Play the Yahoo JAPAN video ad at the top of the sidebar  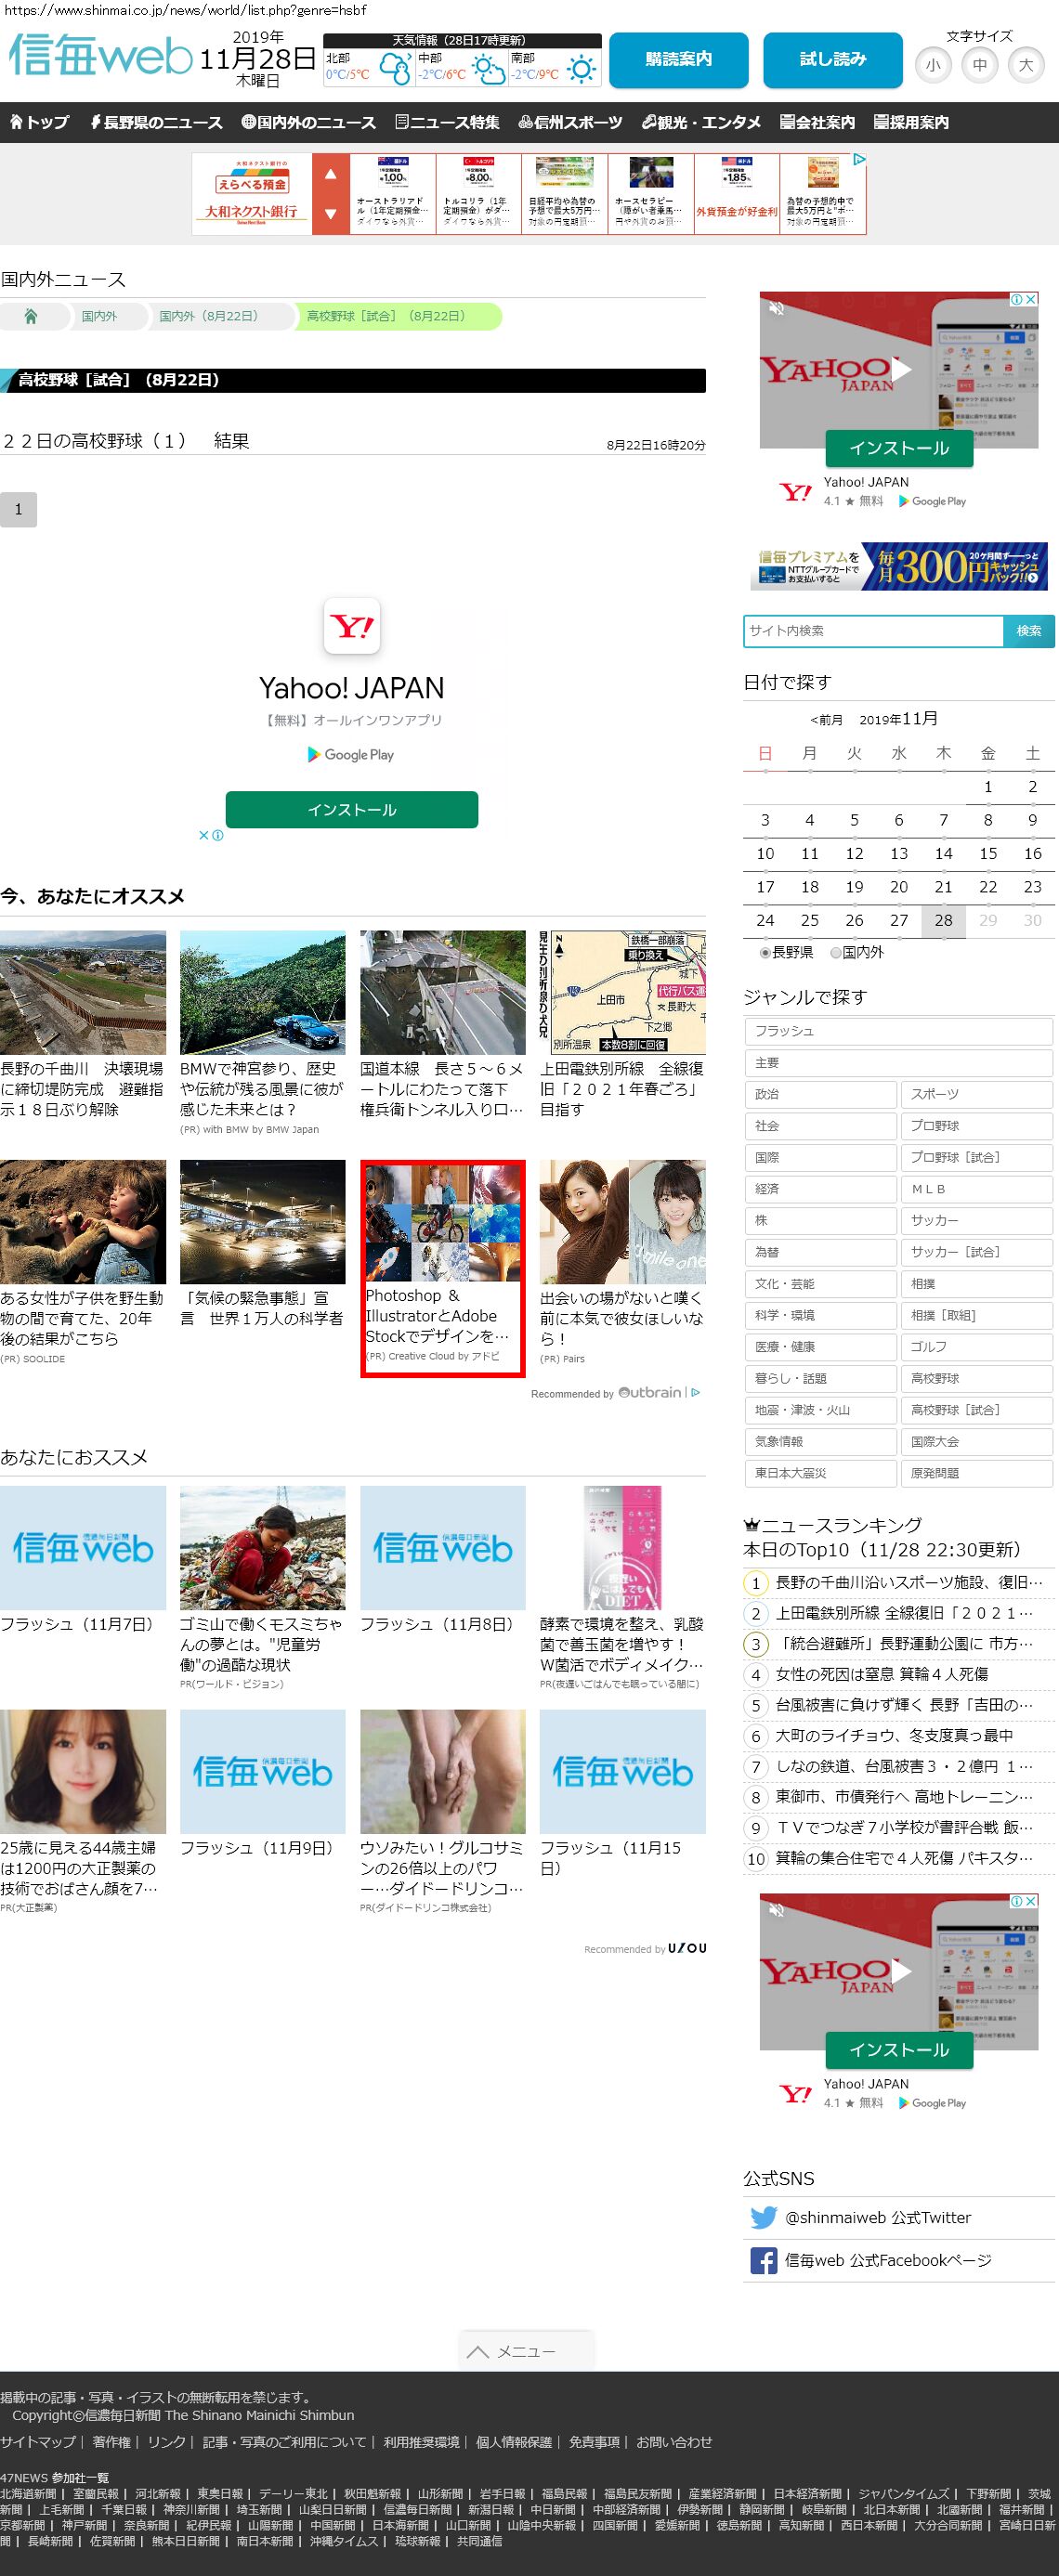point(900,370)
